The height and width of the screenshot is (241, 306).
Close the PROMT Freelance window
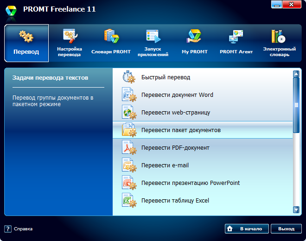click(x=292, y=5)
